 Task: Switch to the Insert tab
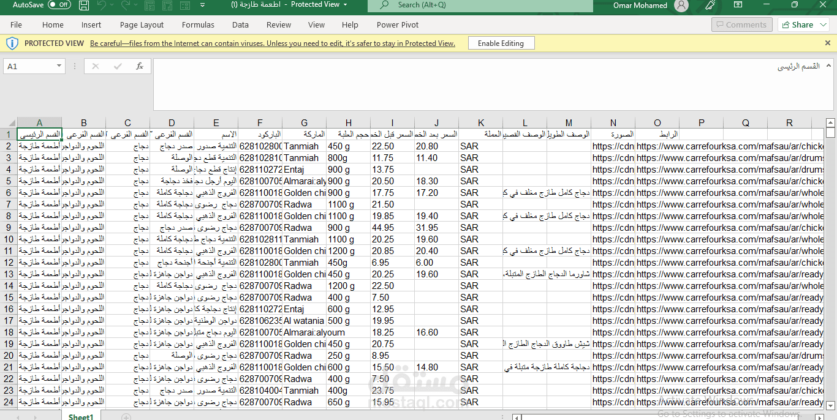[x=91, y=25]
